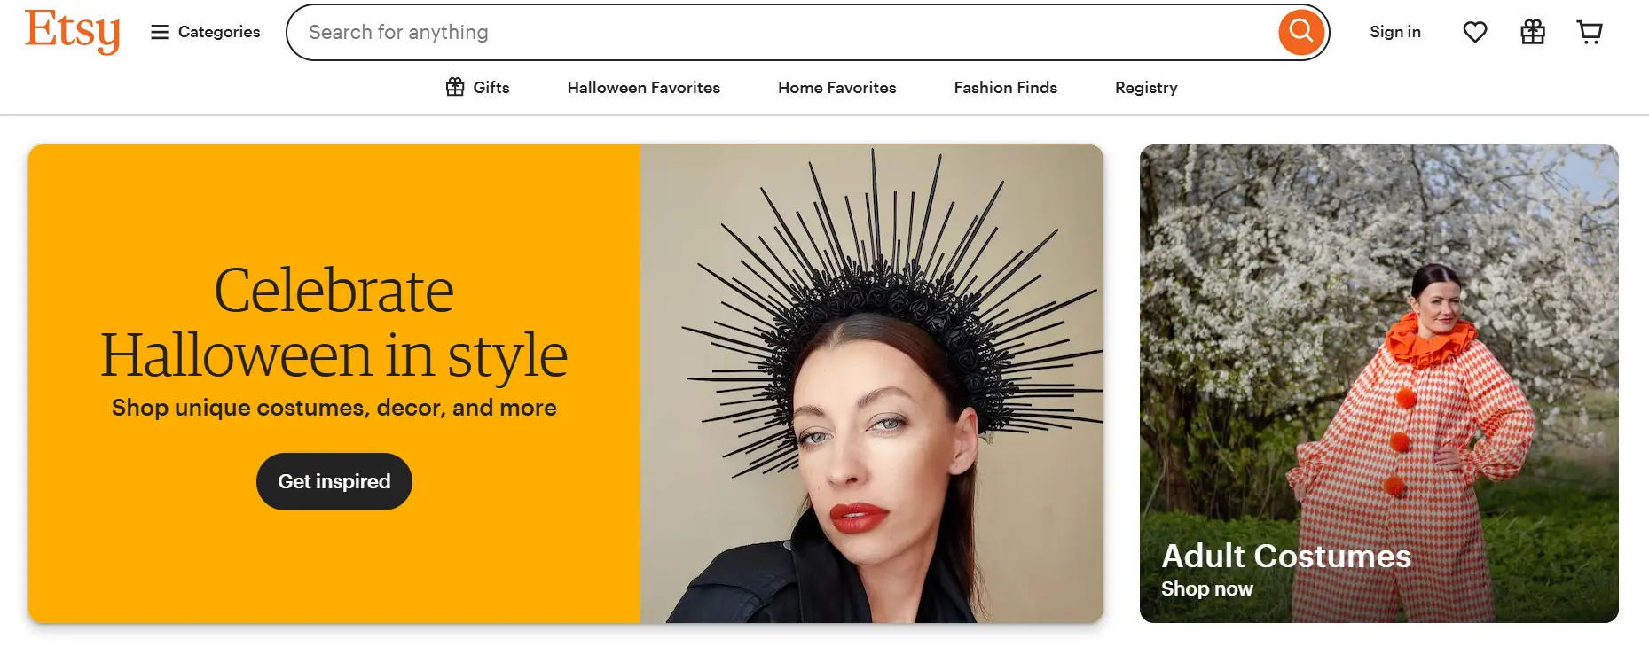Go to Home Favorites
The height and width of the screenshot is (670, 1649).
[837, 88]
